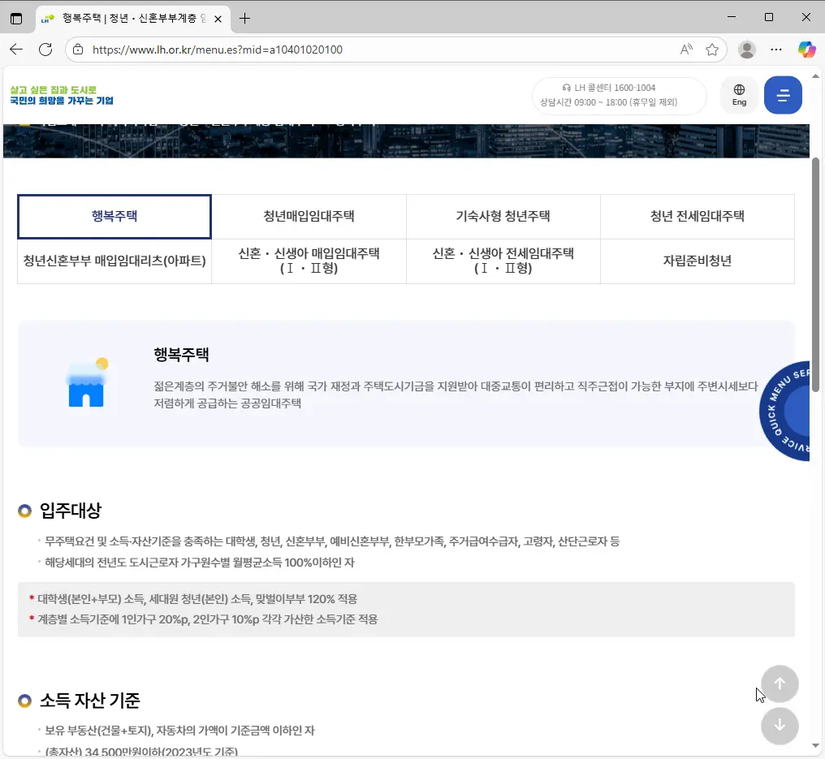The height and width of the screenshot is (759, 825).
Task: Select the 청년매입임대주택 tab
Action: tap(309, 217)
